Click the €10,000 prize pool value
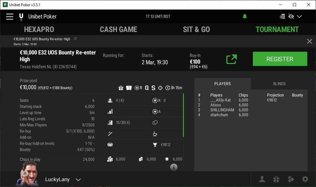 click(28, 87)
